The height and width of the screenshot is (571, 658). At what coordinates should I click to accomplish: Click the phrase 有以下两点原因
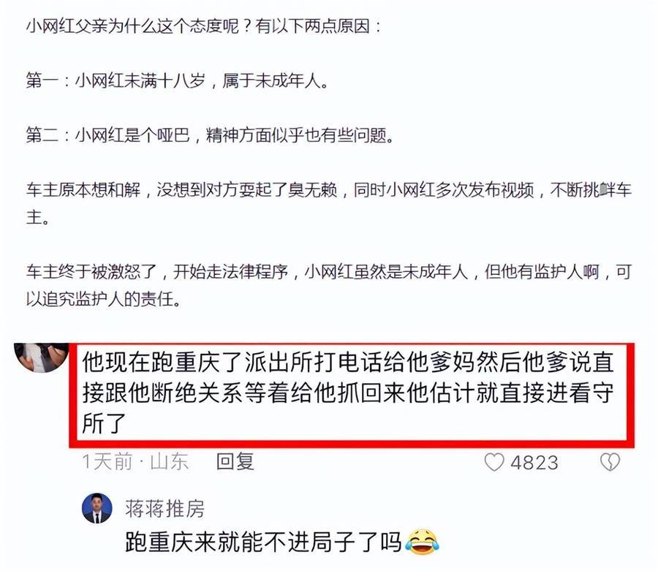click(318, 26)
